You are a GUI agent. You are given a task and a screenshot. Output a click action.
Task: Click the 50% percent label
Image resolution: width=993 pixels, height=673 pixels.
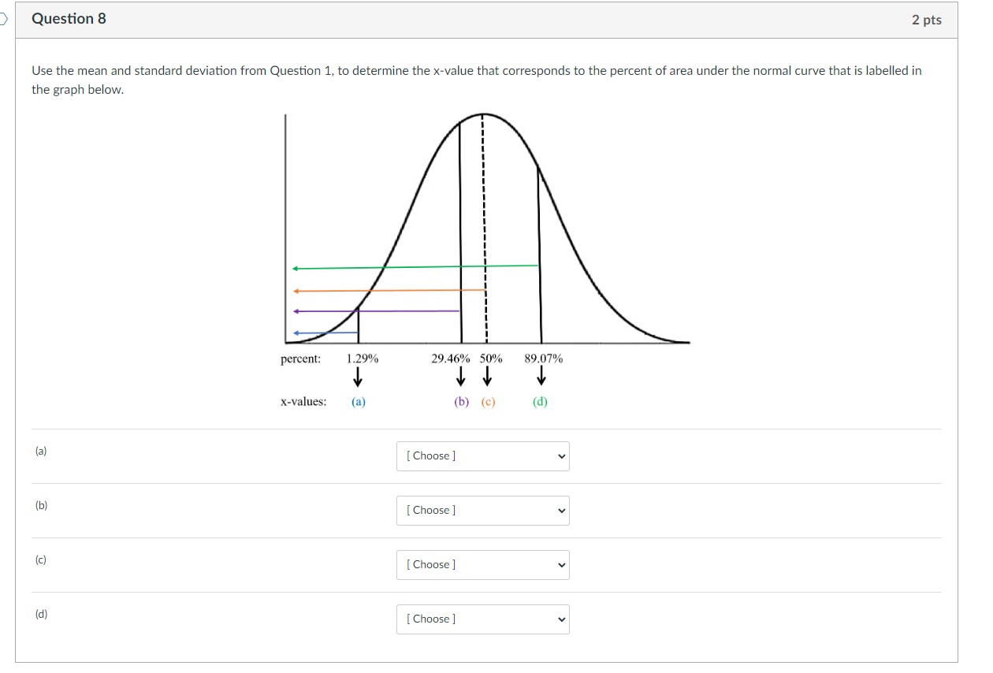490,359
